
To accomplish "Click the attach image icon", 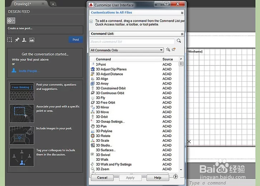I will [x=32, y=40].
